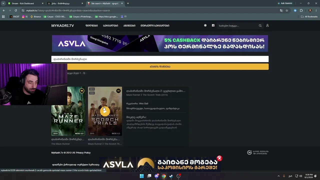Play Scorch Trials via the yellow play button
Screen dimensions: 320x180
105,111
